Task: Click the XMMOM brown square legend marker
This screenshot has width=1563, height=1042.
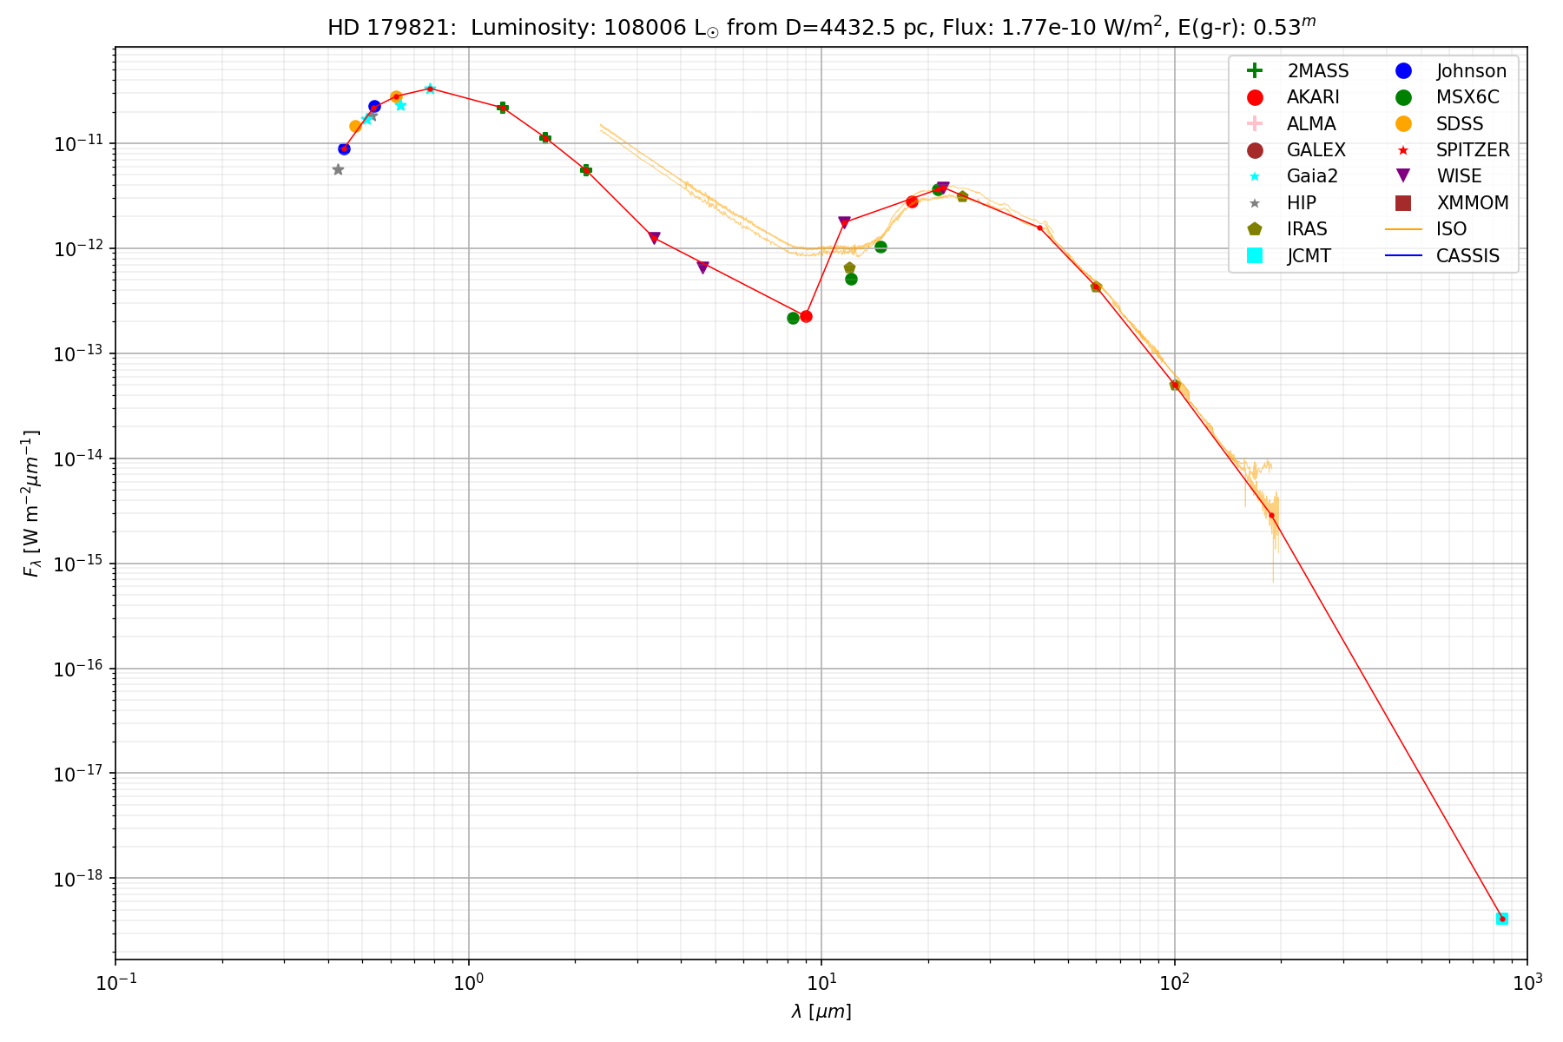Action: point(1403,203)
